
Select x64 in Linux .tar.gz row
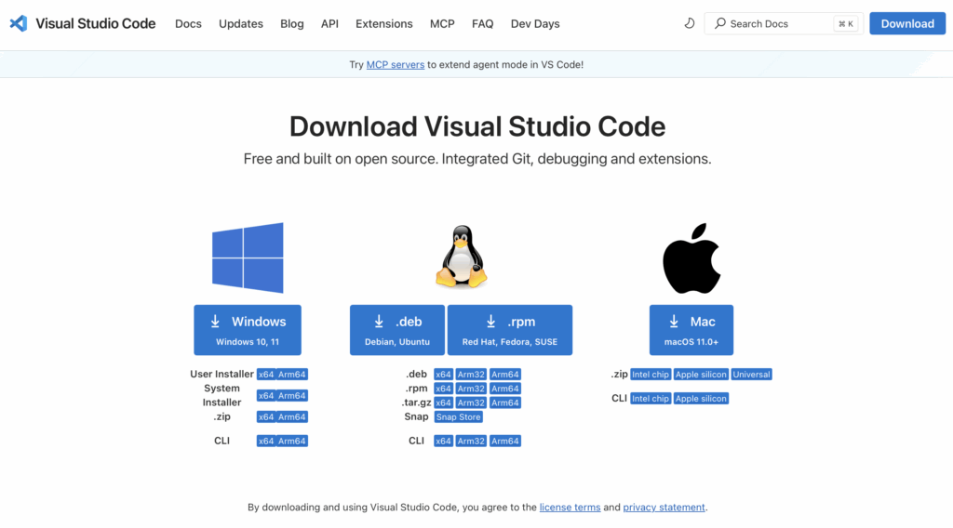click(x=444, y=403)
